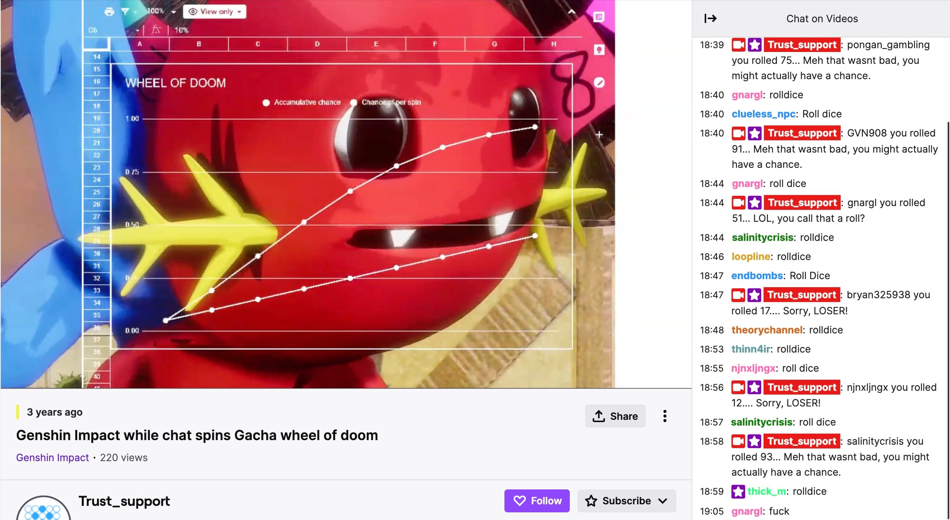Viewport: 950px width, 520px height.
Task: Click the collapse caret at spreadsheet top right
Action: click(x=571, y=11)
